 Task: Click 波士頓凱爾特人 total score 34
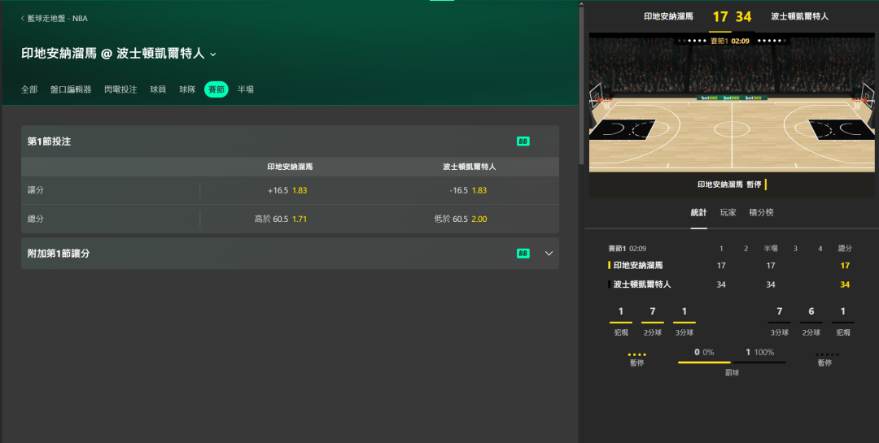[x=845, y=284]
